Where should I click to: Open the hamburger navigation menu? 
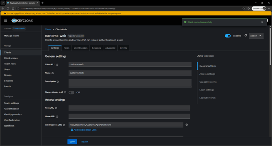click(x=6, y=20)
